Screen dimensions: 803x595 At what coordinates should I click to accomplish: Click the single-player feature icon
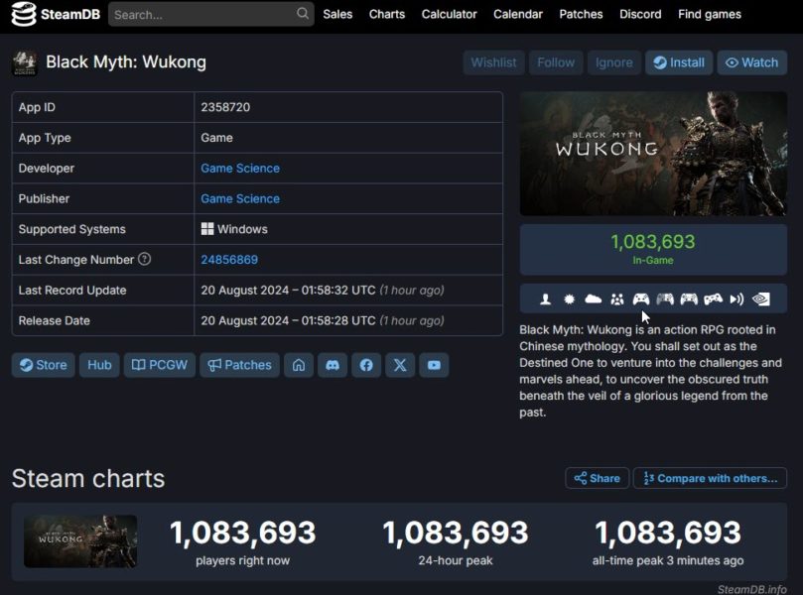(x=545, y=299)
